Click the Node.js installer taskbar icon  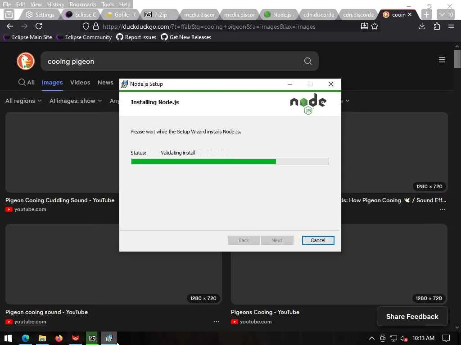click(x=109, y=338)
